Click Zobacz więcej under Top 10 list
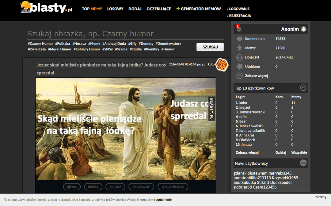 point(247,152)
